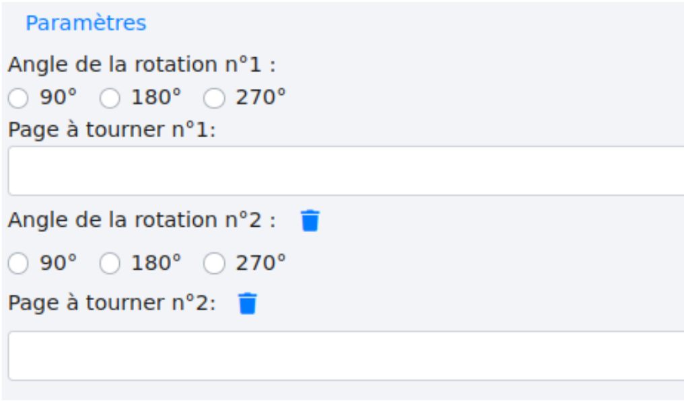Click the '90°' text label under rotation n°1
This screenshot has height=401, width=684.
pyautogui.click(x=58, y=98)
